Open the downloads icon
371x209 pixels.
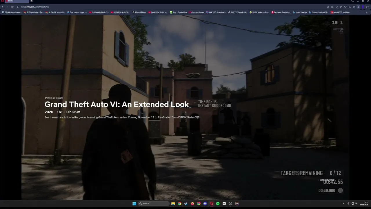[350, 7]
